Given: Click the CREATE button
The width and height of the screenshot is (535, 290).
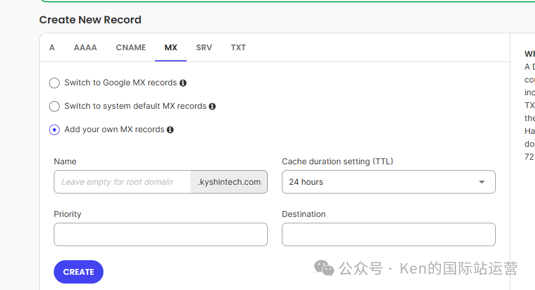Looking at the screenshot, I should [x=78, y=272].
